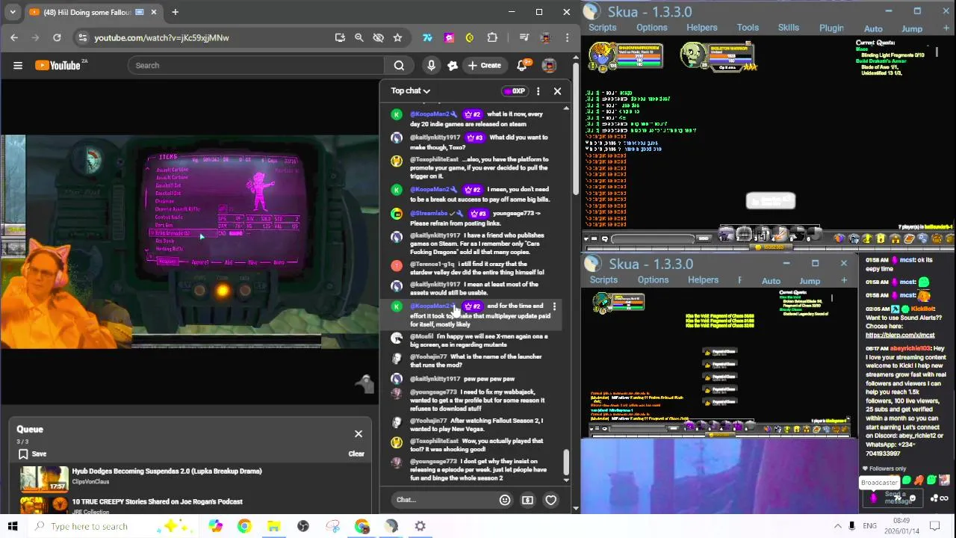Open the kick.com sound alerts link
This screenshot has height=538, width=956.
pos(900,335)
